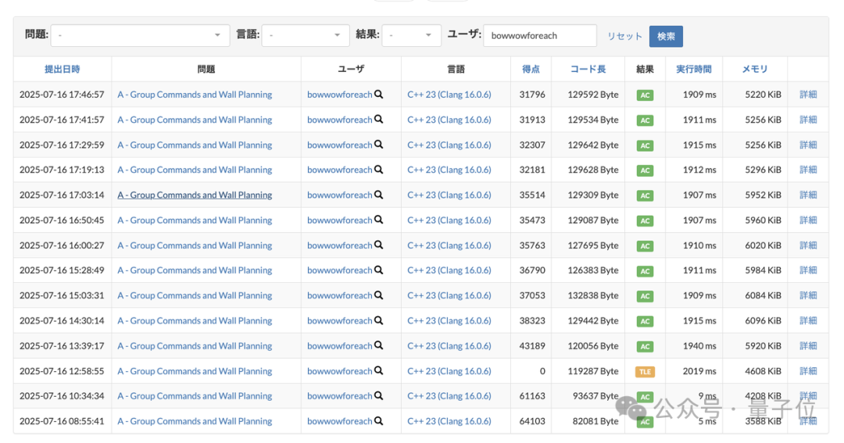Open the 言語 language filter dropdown
This screenshot has width=844, height=443.
[x=305, y=35]
